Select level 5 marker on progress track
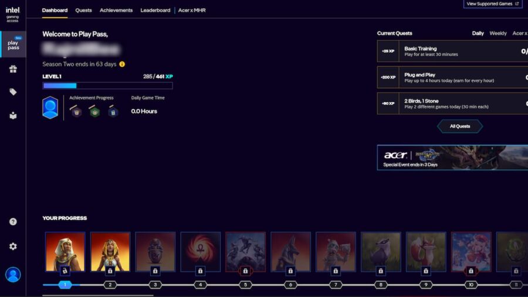The image size is (528, 297). click(245, 285)
